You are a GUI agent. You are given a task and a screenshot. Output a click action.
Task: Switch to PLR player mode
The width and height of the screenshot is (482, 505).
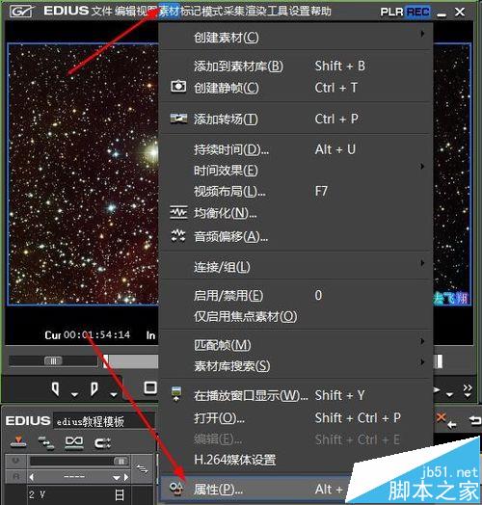(391, 13)
